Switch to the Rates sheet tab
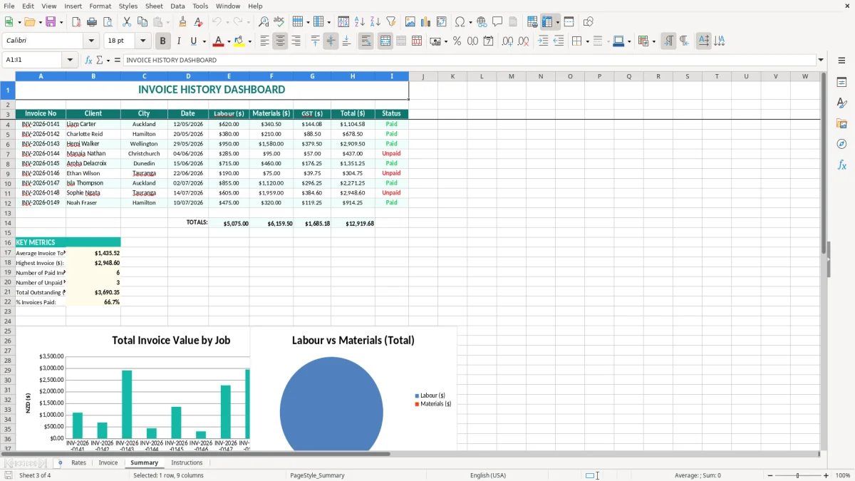Viewport: 855px width, 481px height. [x=78, y=463]
